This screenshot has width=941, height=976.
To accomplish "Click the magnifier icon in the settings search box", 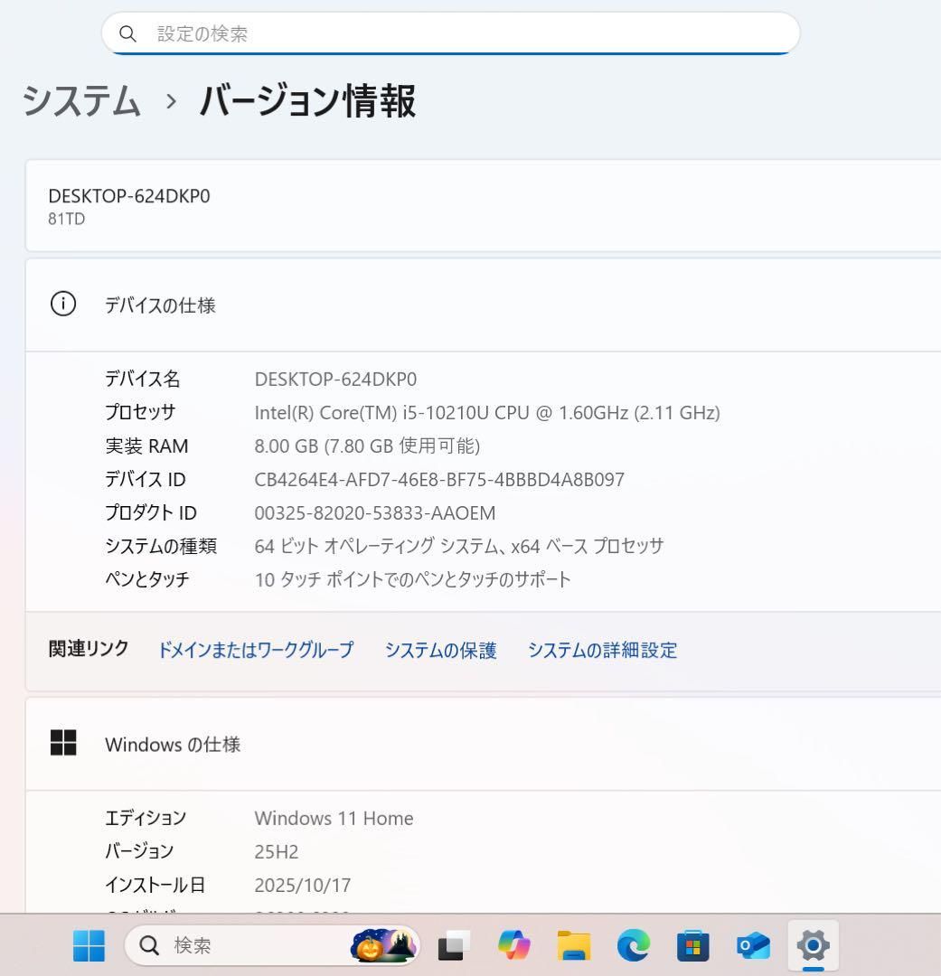I will tap(127, 33).
